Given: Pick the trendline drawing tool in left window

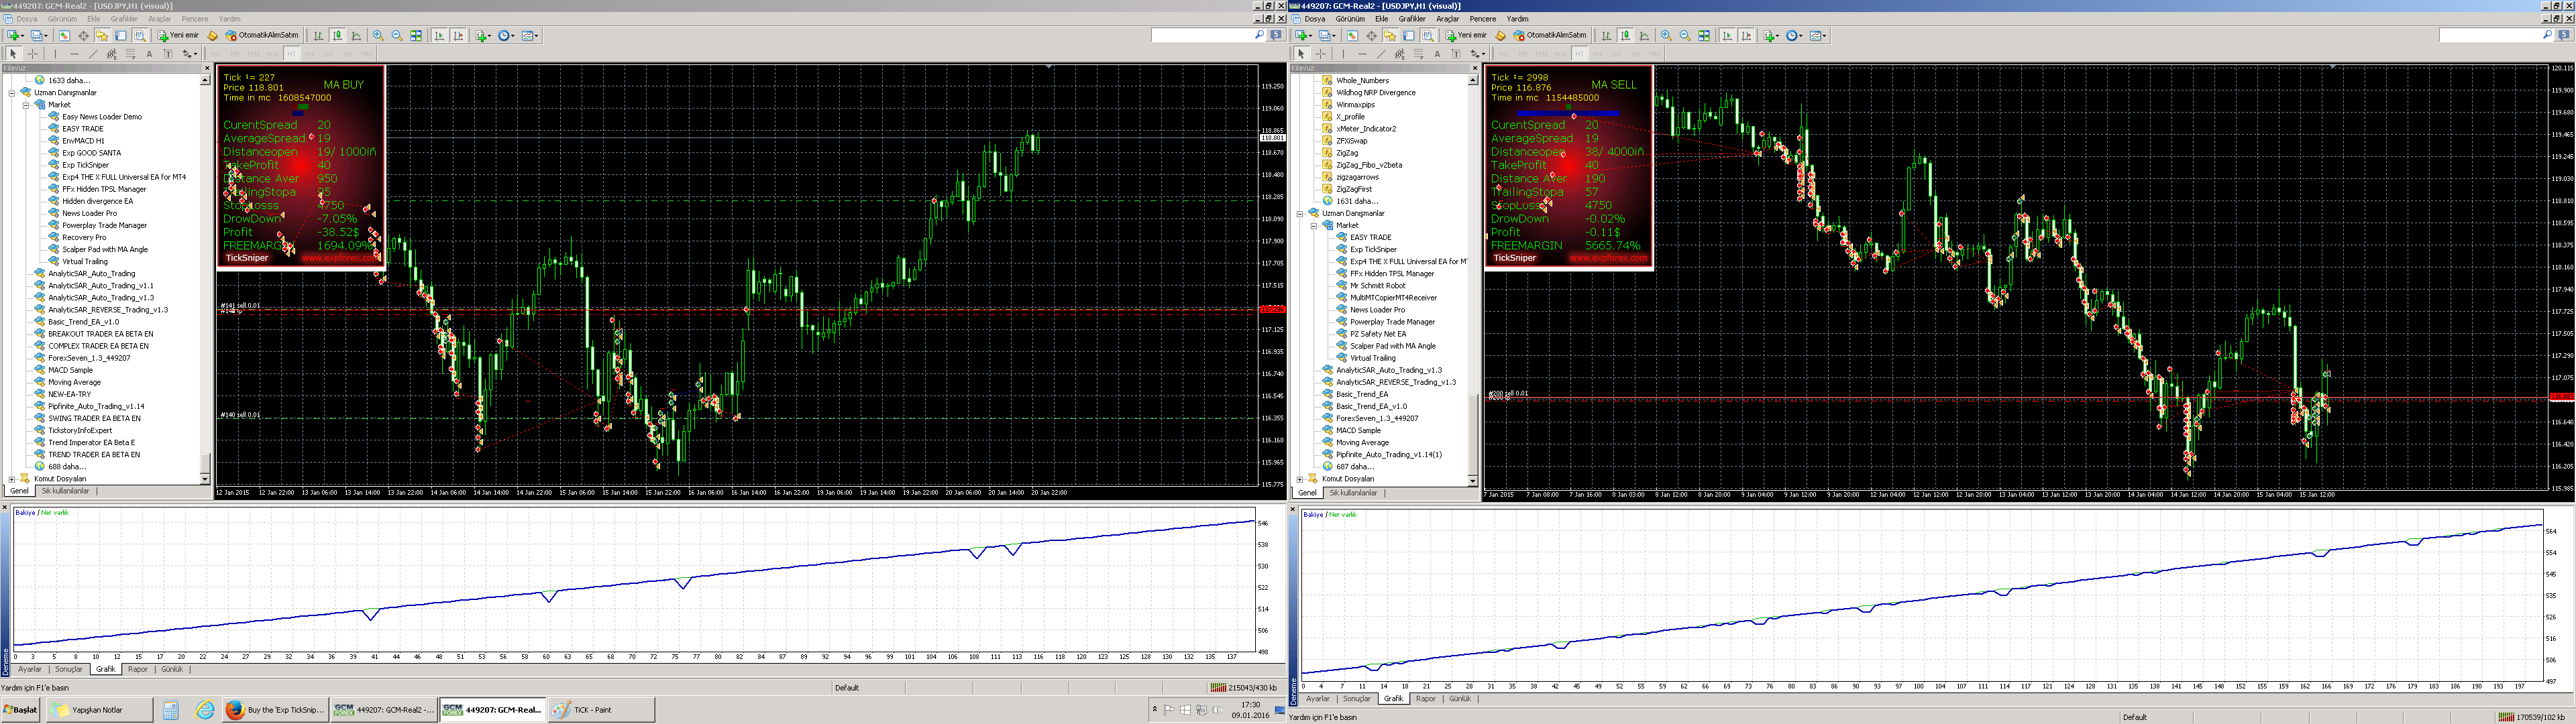Looking at the screenshot, I should pyautogui.click(x=93, y=54).
